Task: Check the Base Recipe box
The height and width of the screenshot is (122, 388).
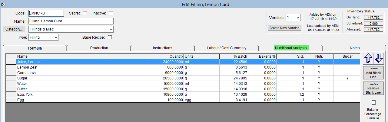Action: (x=110, y=37)
